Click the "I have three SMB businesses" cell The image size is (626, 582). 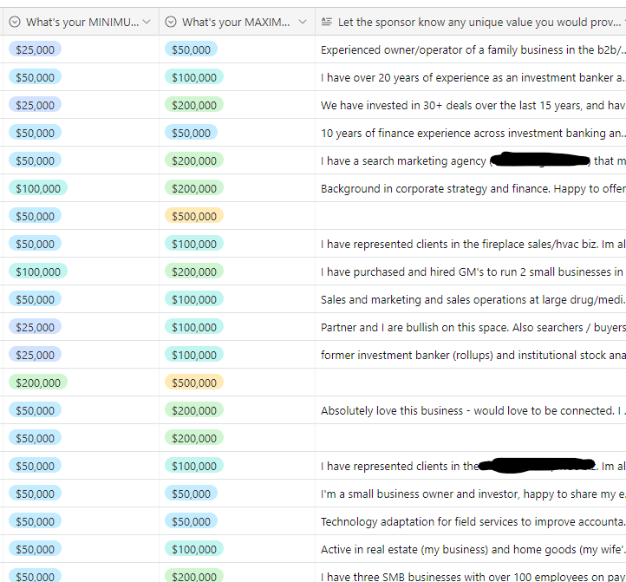click(471, 572)
